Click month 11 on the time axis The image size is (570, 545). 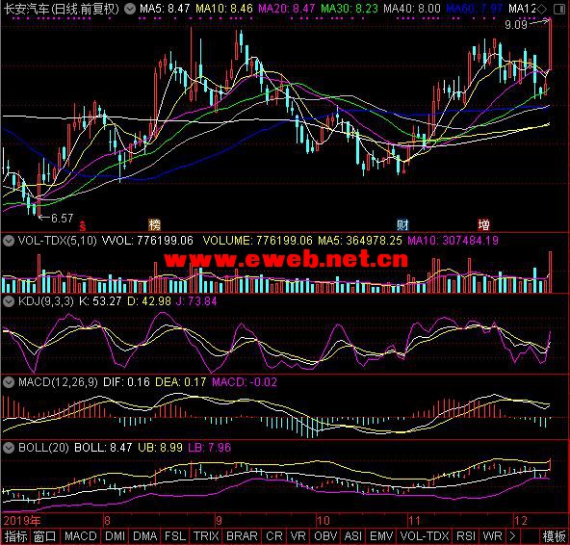(x=414, y=521)
